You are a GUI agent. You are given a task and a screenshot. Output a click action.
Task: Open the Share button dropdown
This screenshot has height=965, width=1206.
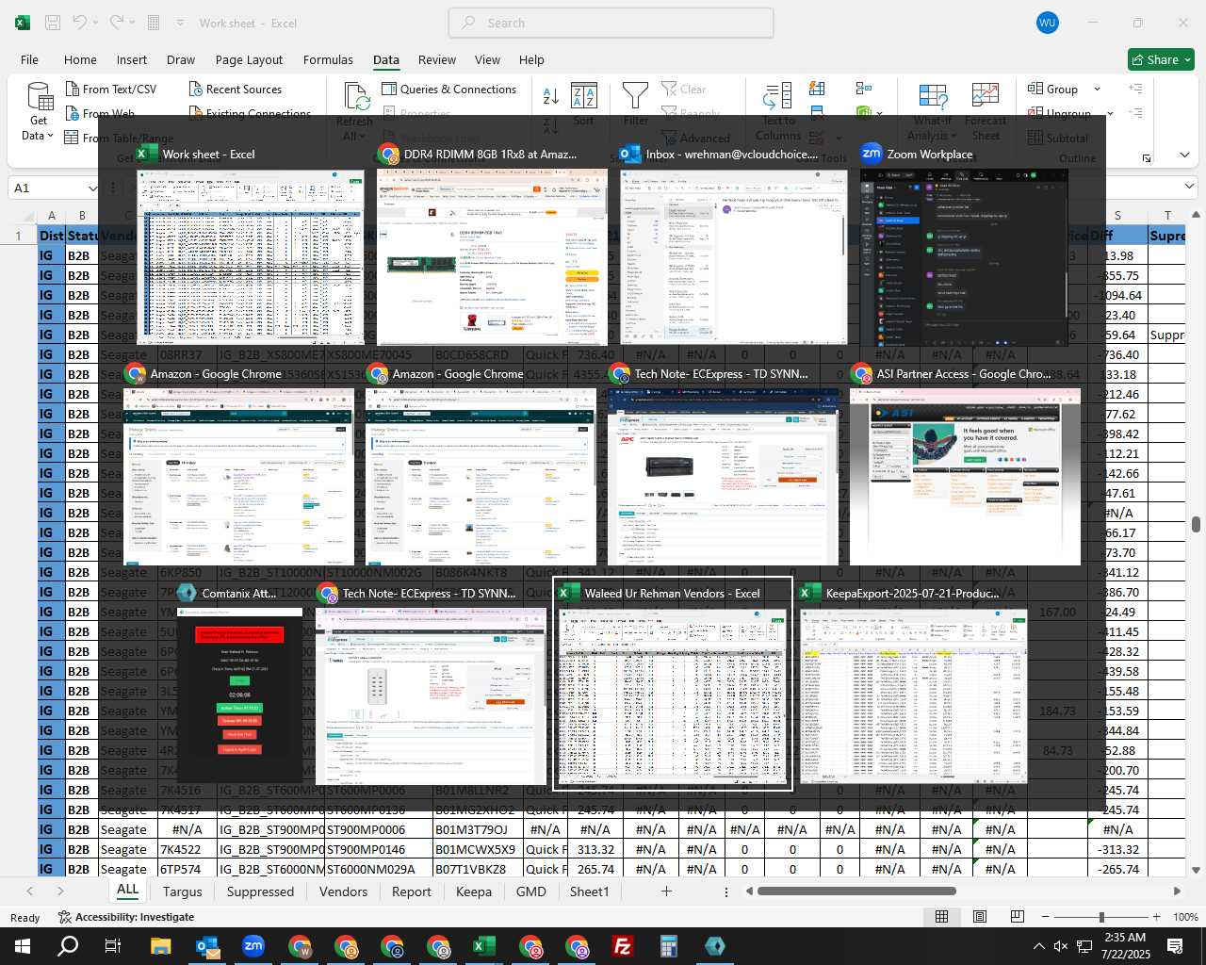click(x=1187, y=59)
